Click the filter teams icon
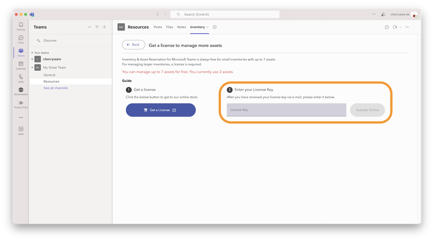Screen dimensions: 434x241 [97, 27]
